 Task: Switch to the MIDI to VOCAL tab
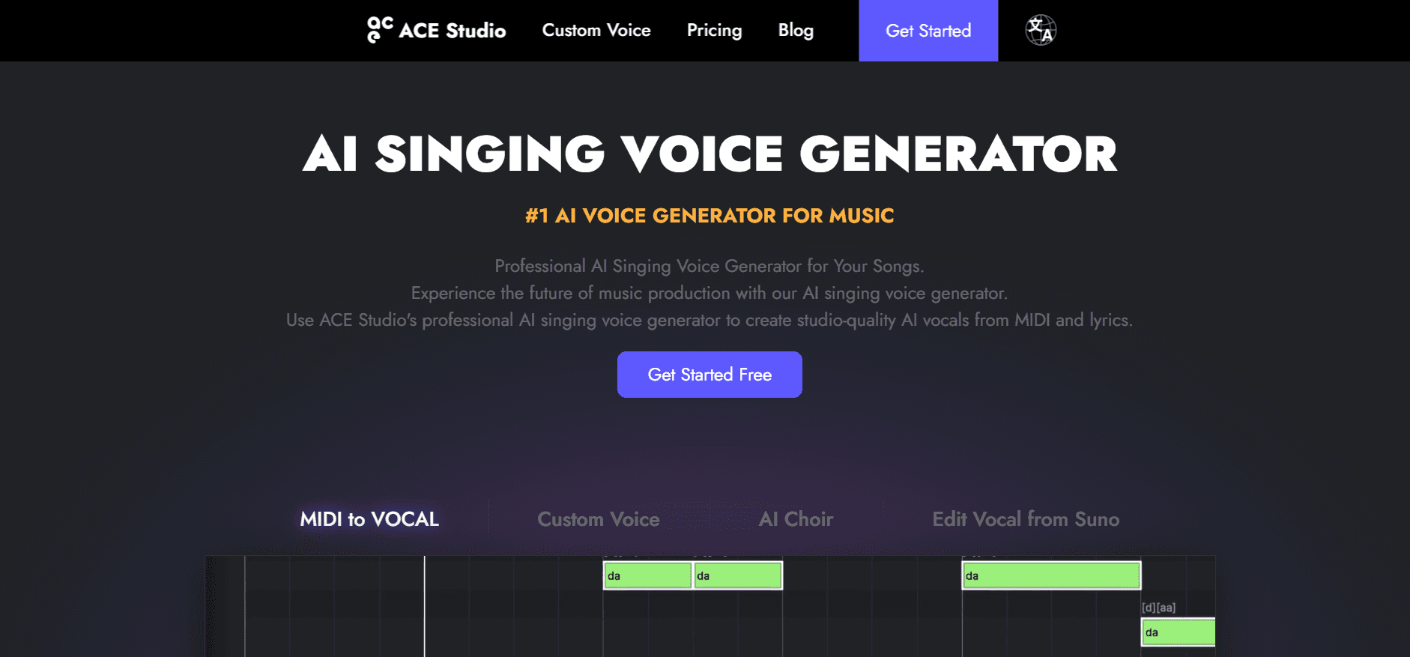click(x=369, y=518)
